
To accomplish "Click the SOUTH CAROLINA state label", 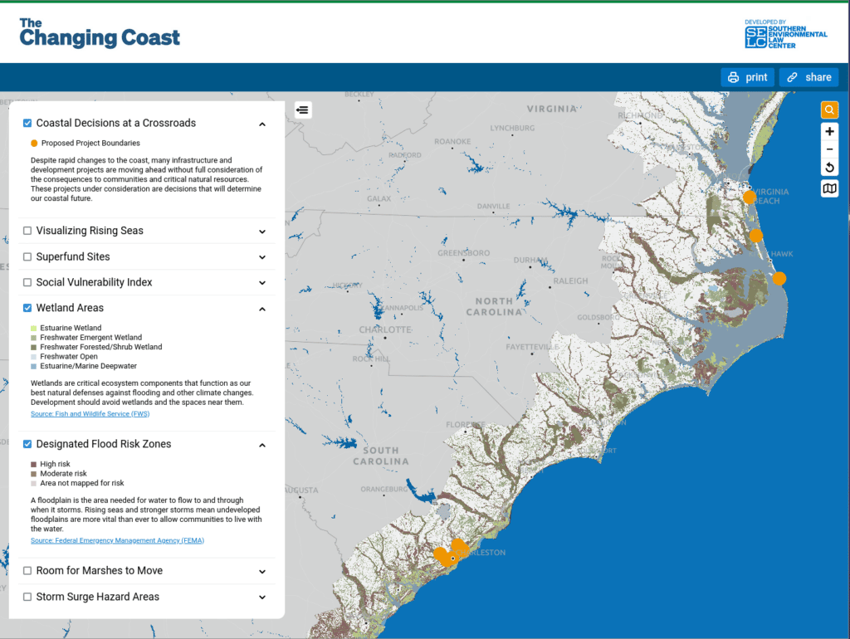I will 380,456.
